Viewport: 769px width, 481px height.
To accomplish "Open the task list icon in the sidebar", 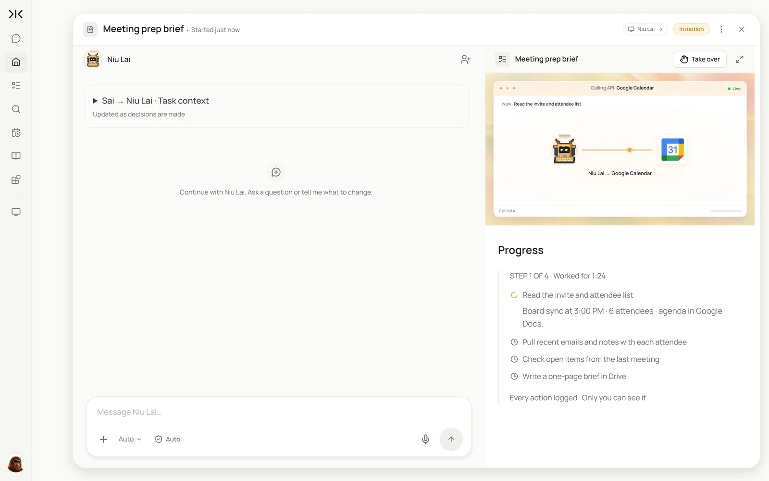I will point(16,86).
